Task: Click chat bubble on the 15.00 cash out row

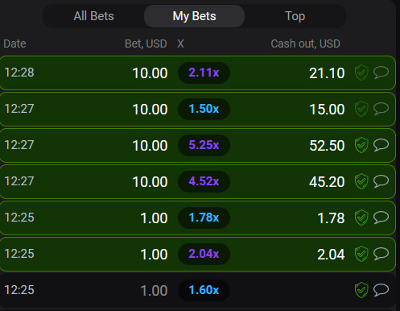Action: pos(381,109)
